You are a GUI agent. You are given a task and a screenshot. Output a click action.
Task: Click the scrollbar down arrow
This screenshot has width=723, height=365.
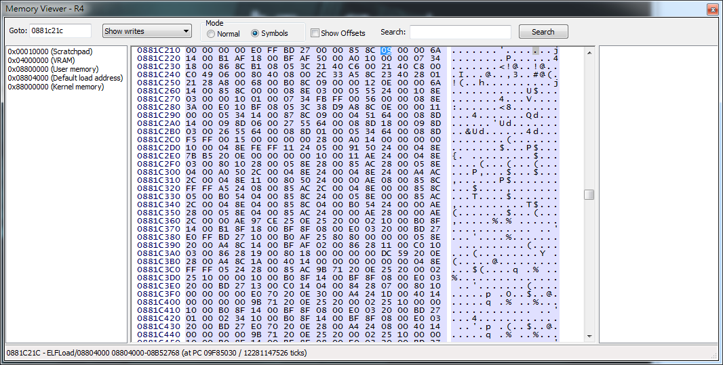(589, 337)
